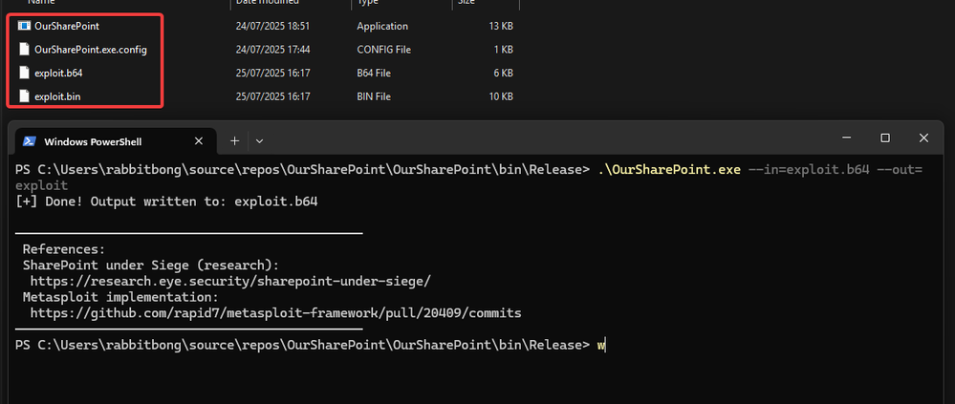Click the 13 KB size cell
The width and height of the screenshot is (955, 404).
(x=501, y=26)
